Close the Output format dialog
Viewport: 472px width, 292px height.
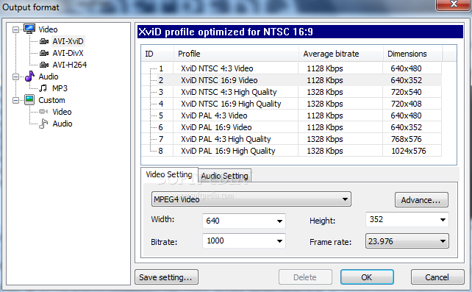454,4
